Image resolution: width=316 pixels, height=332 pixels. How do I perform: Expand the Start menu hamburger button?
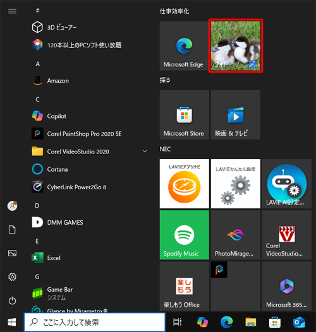(x=12, y=11)
